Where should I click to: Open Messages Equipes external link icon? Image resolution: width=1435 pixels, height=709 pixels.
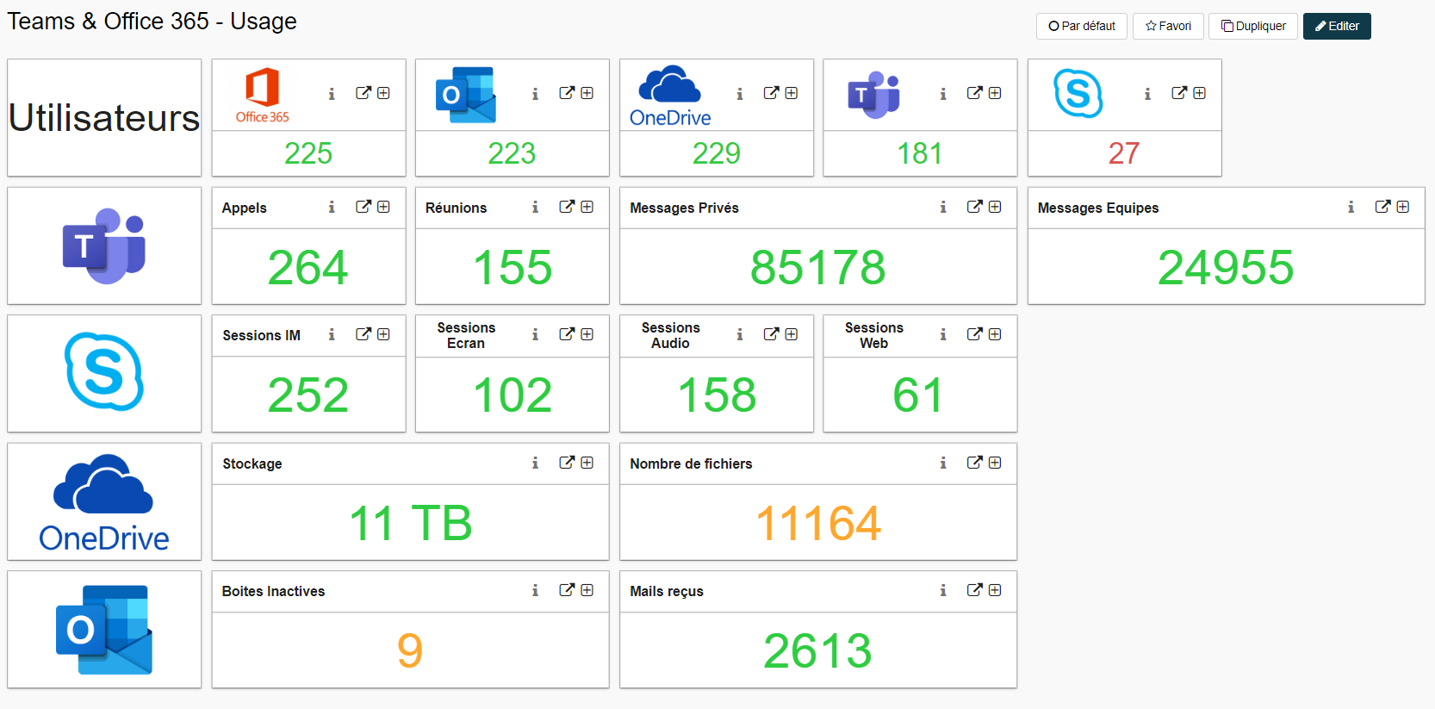pos(1382,207)
